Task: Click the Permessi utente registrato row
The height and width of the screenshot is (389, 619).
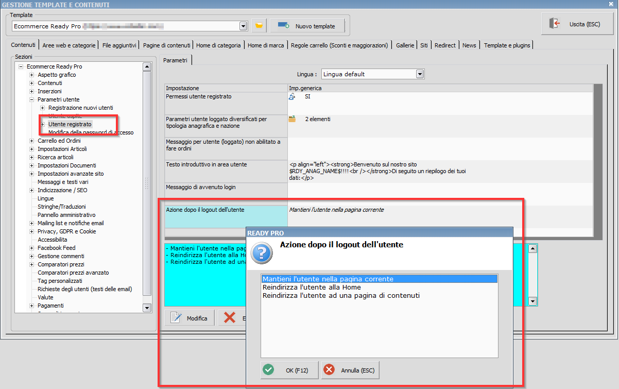Action: (x=379, y=103)
